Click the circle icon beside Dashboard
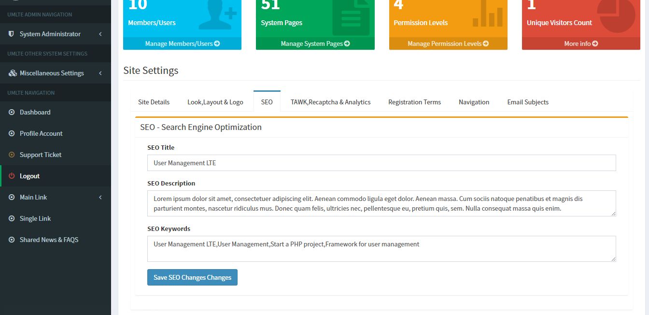649x315 pixels. tap(12, 113)
